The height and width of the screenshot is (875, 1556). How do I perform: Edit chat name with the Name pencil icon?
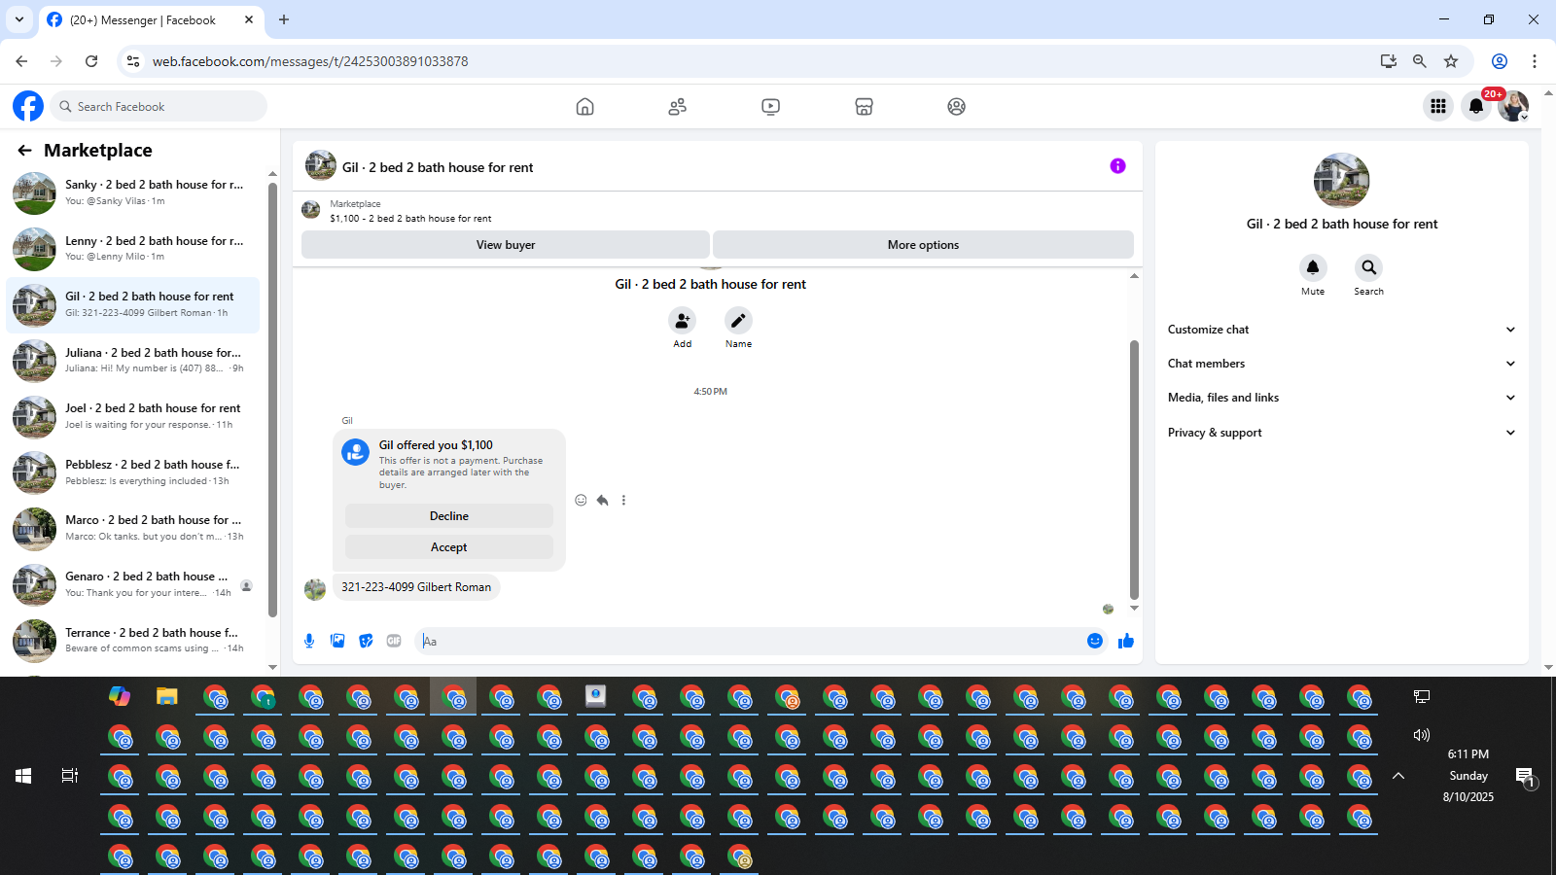[x=738, y=320]
